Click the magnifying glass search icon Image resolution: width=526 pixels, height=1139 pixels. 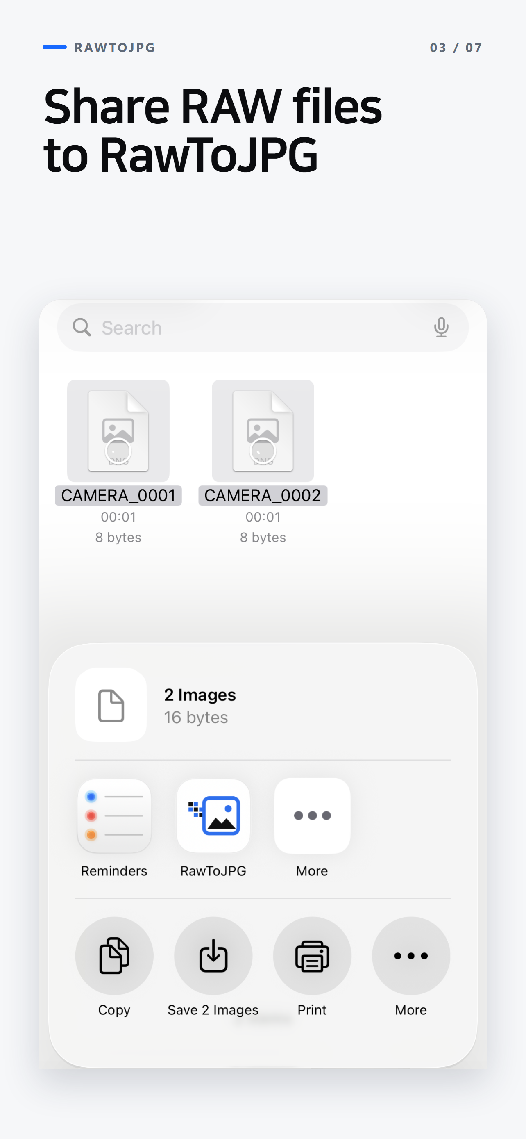tap(82, 328)
